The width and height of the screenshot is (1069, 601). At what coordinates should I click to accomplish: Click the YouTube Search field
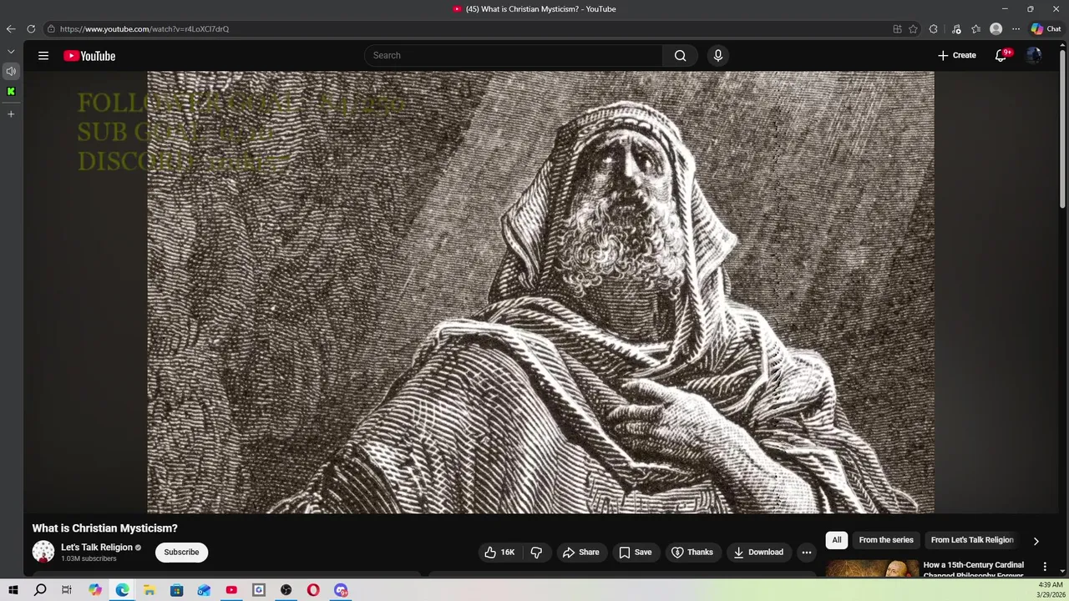coord(514,56)
